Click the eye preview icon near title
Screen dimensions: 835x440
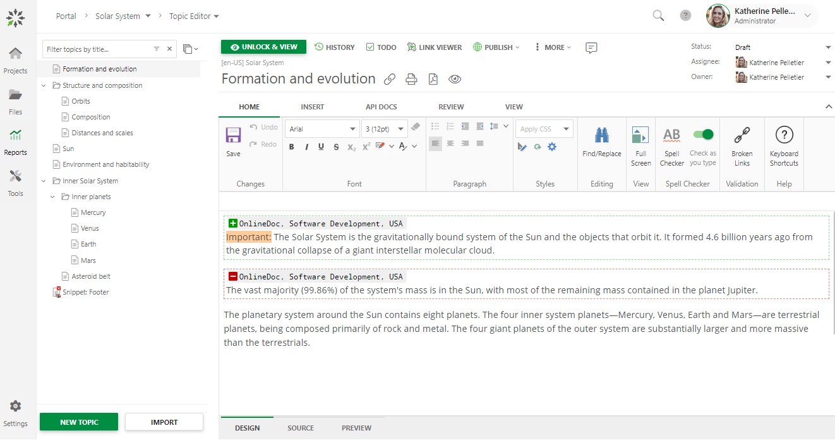(x=455, y=79)
